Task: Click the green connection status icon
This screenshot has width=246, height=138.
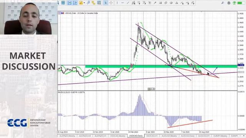Action: click(234, 3)
